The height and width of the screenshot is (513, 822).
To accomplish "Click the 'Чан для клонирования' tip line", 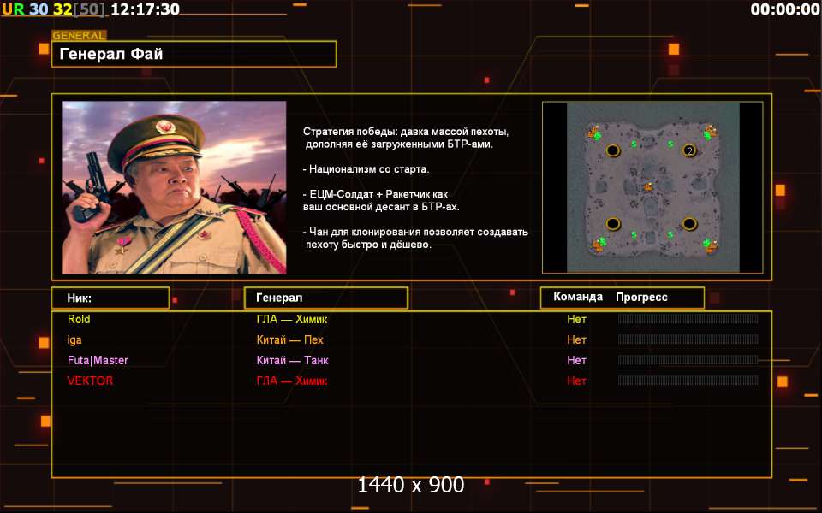I will [416, 239].
